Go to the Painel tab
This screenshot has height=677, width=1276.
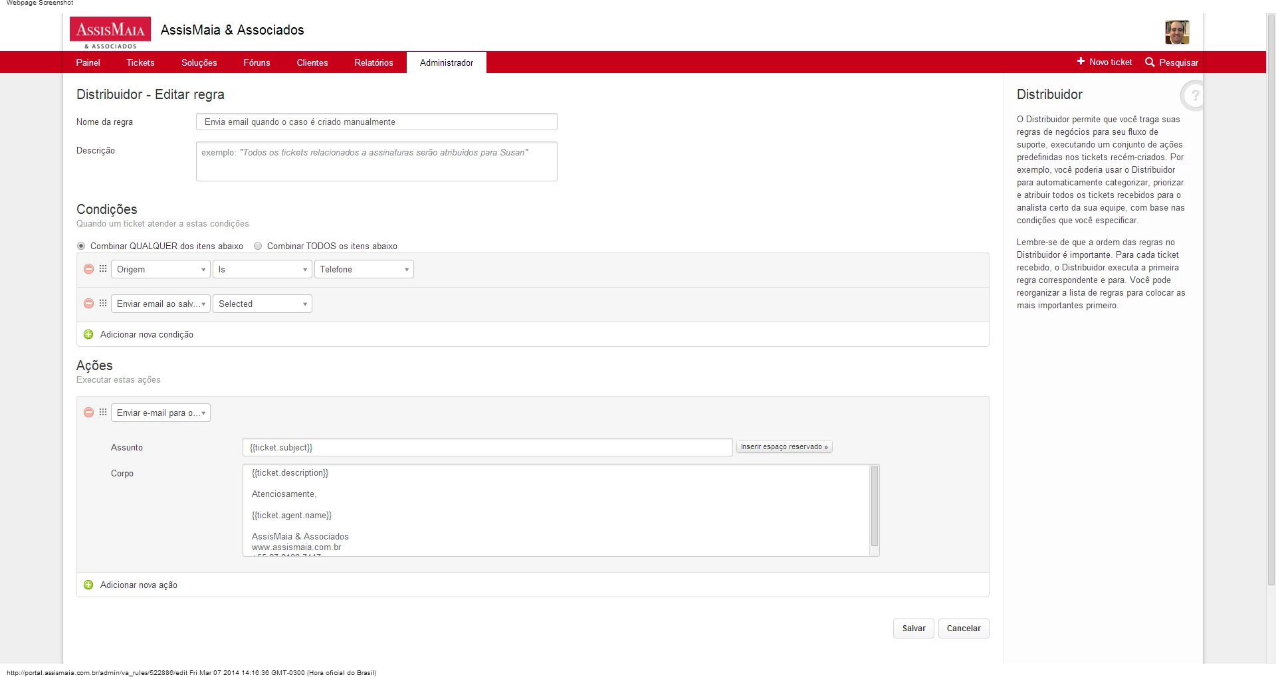(88, 62)
